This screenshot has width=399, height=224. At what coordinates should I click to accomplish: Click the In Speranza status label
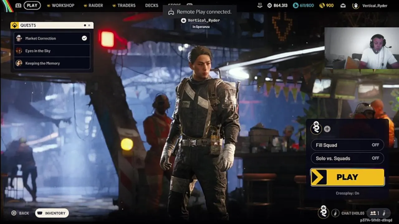(x=201, y=27)
